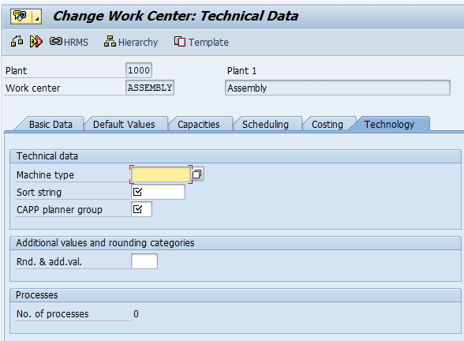Open the HRMS link button

[x=69, y=42]
